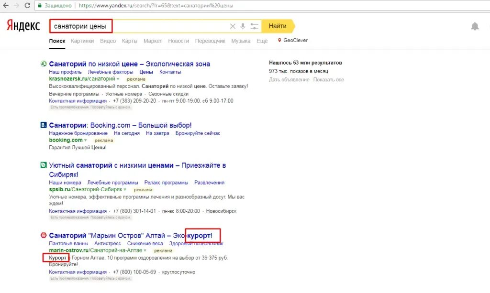Open the 'Бронируйте сейчас' sitelink
The image size is (490, 293).
pyautogui.click(x=198, y=133)
